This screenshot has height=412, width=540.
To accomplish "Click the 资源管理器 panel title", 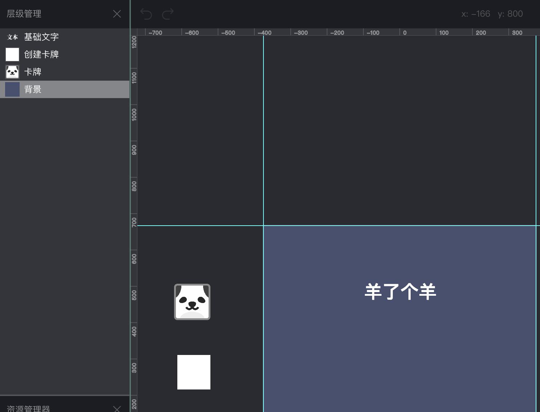I will (x=28, y=409).
